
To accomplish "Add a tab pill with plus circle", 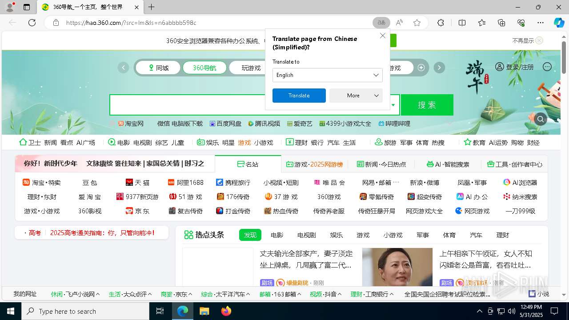I will tap(421, 68).
